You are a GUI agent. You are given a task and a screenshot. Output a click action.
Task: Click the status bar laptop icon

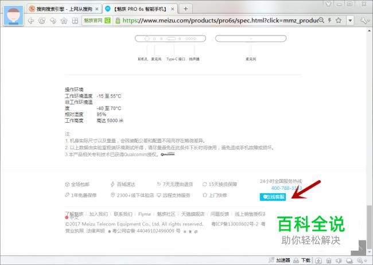point(349,260)
